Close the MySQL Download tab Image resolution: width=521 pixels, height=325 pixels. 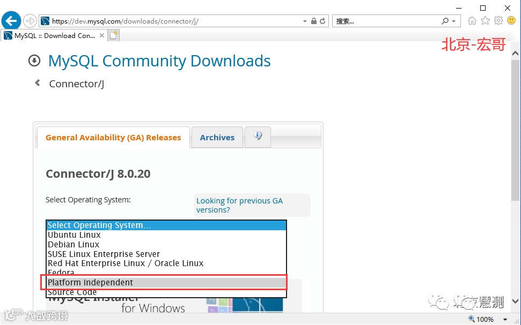tap(102, 35)
